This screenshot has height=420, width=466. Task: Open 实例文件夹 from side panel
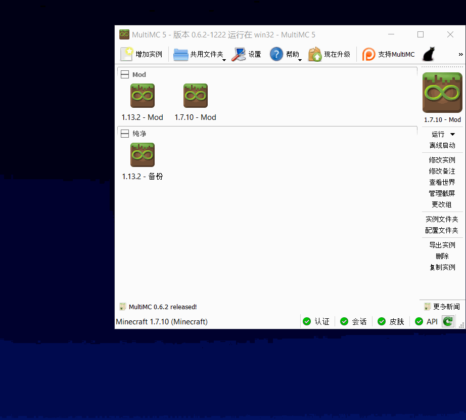(x=442, y=219)
